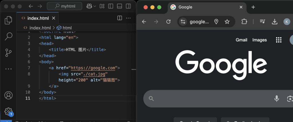The image size is (293, 122).
Task: Open the Manage gear menu in VS Code
Action: [8, 111]
